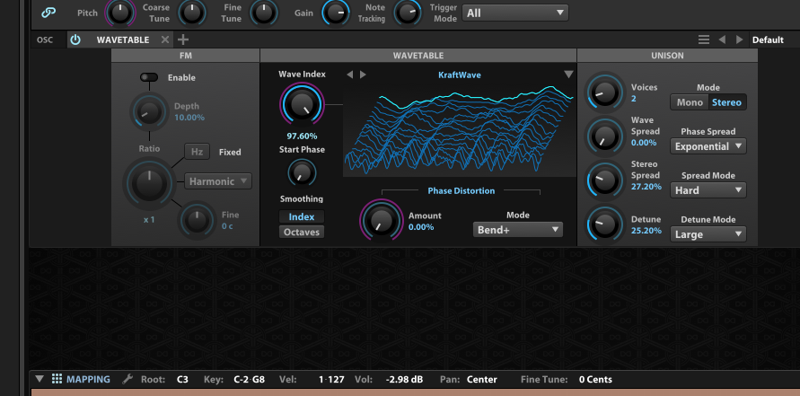Click the Wave Spread knob
Image resolution: width=800 pixels, height=396 pixels.
point(604,136)
